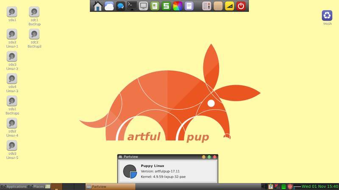Switch to the third workspace in pager
The height and width of the screenshot is (190, 339).
(80, 187)
